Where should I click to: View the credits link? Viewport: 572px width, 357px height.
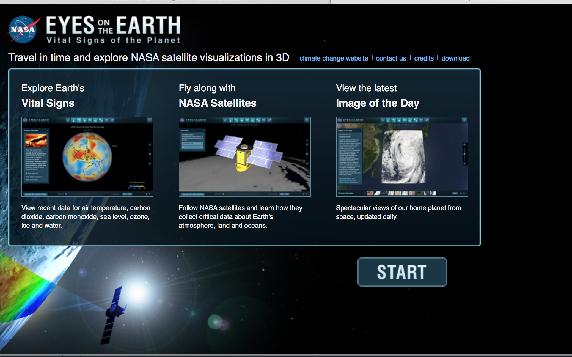(424, 58)
